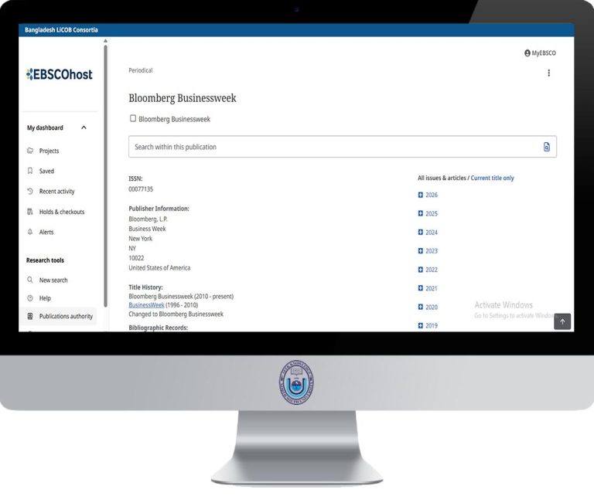Open Saved items in the sidebar
This screenshot has height=496, width=594.
click(x=46, y=171)
